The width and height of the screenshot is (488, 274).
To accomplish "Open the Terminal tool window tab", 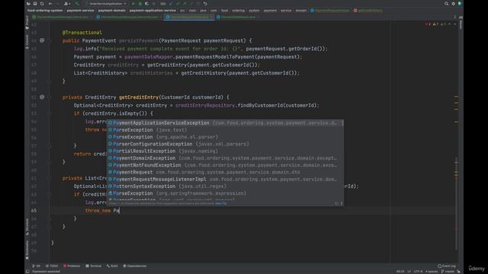I will point(94,266).
